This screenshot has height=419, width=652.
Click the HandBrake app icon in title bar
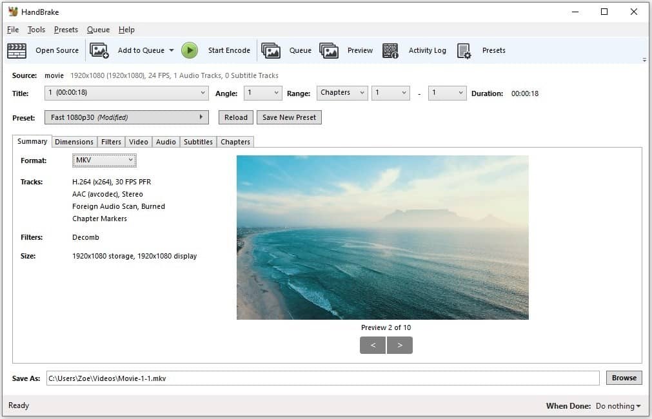click(x=13, y=12)
